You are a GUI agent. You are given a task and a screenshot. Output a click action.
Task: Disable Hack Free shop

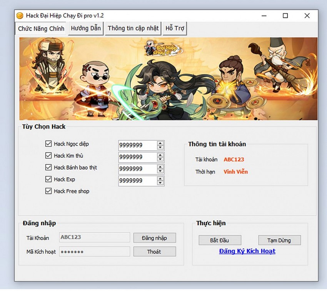point(48,191)
